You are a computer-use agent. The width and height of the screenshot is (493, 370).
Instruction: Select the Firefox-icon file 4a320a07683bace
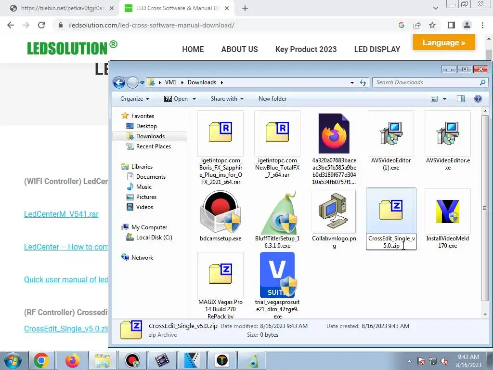tap(334, 133)
